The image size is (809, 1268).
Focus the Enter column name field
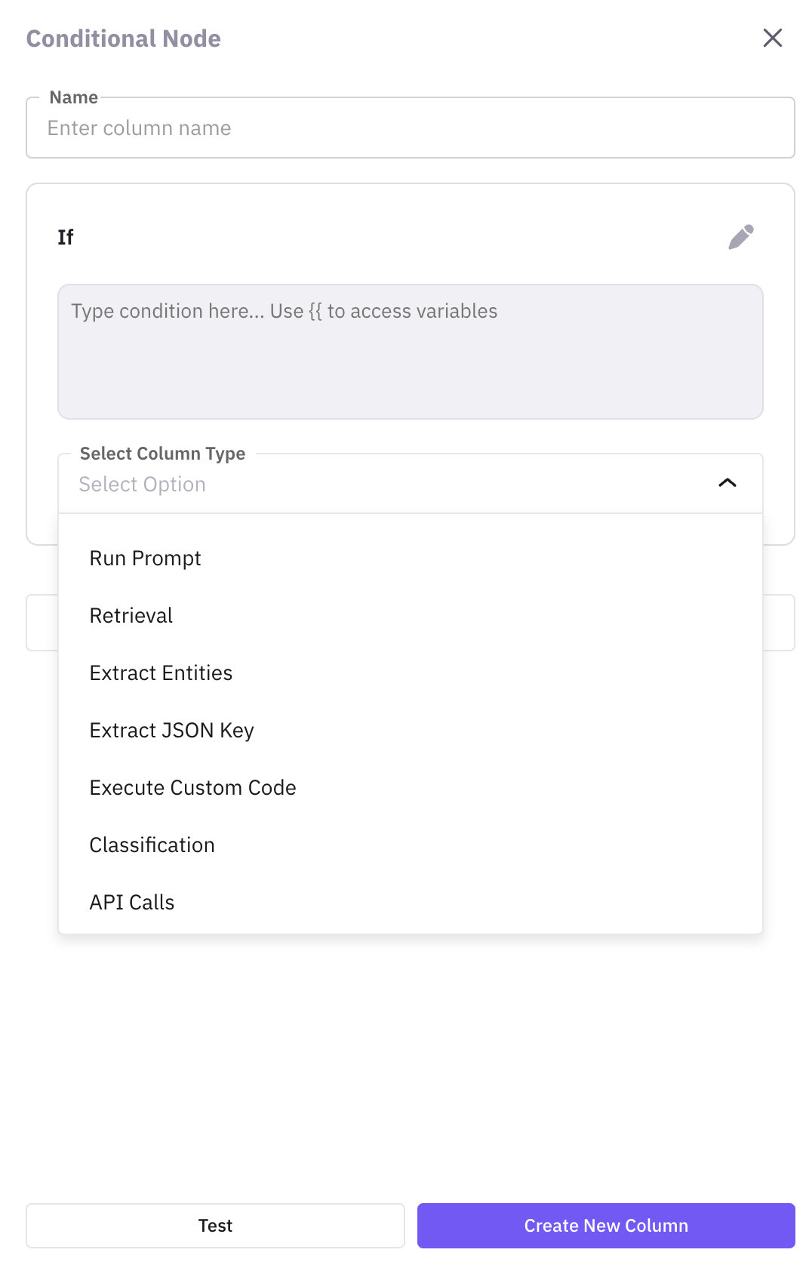point(410,129)
